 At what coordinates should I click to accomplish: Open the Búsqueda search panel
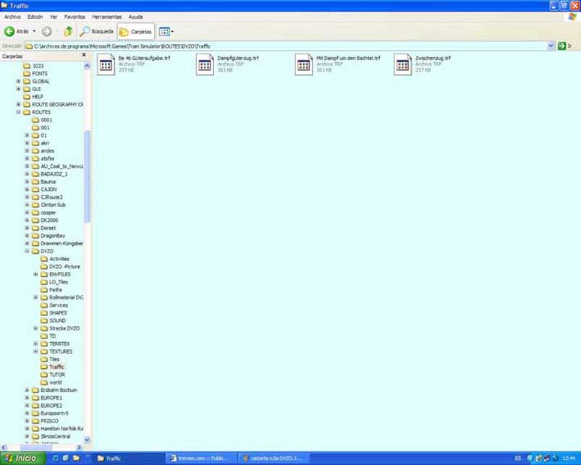coord(97,32)
